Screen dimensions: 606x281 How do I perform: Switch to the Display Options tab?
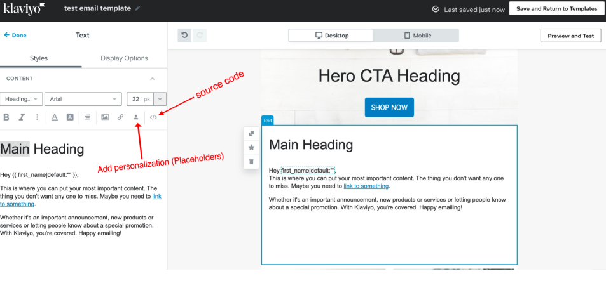click(x=124, y=58)
